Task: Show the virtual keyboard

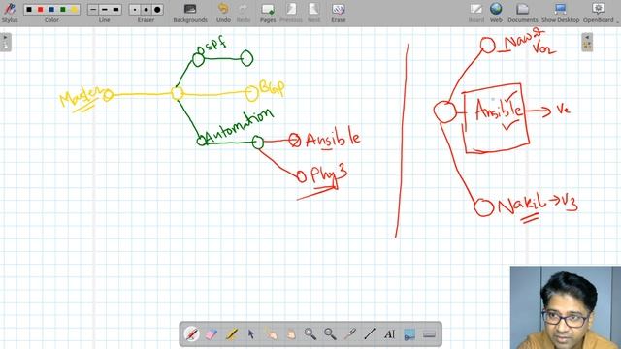Action: (x=429, y=333)
